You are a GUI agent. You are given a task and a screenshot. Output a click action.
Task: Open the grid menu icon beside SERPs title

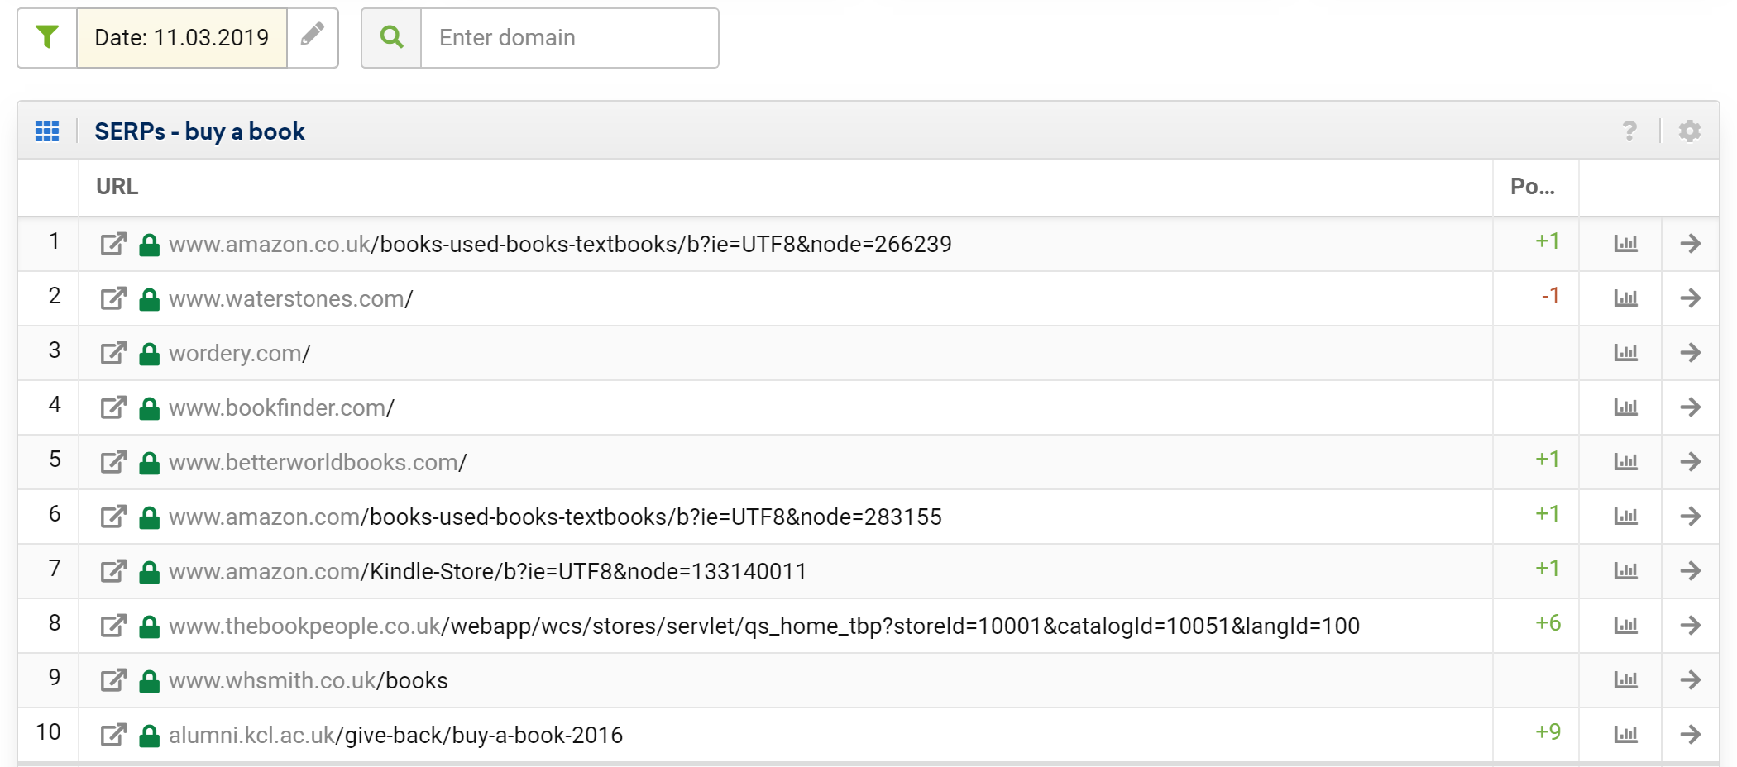pyautogui.click(x=47, y=131)
